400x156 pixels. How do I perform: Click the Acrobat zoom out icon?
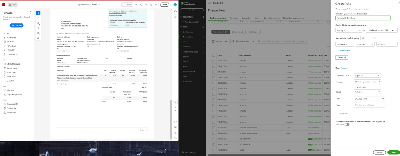point(176,138)
